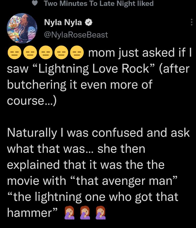Click Nyla Nyla's verified badge checkmark
The width and height of the screenshot is (196, 228).
click(89, 22)
